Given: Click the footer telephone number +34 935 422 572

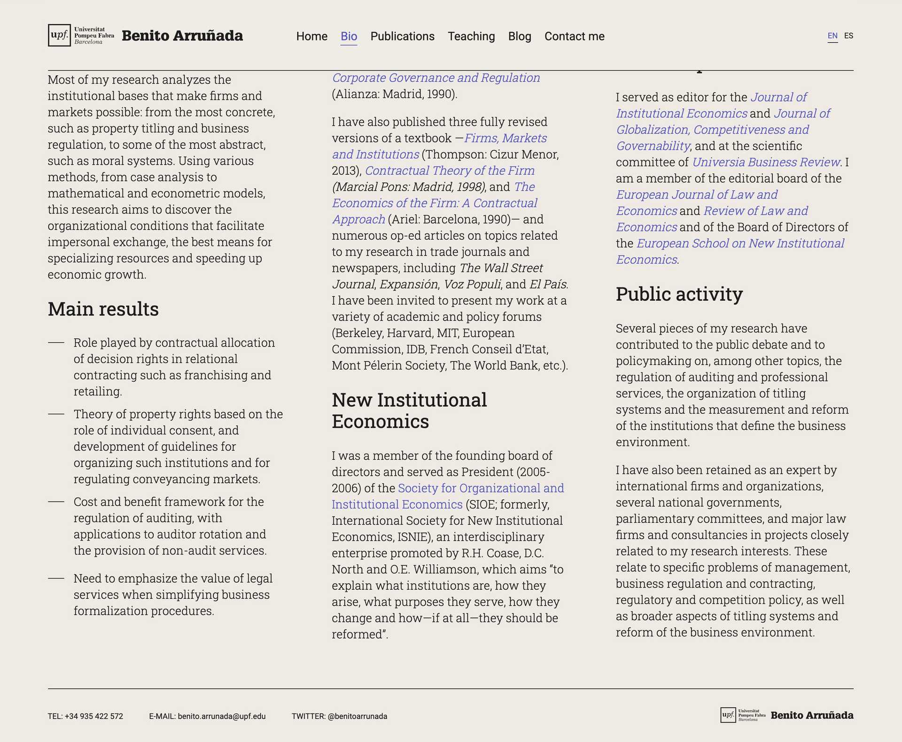Looking at the screenshot, I should click(x=94, y=716).
